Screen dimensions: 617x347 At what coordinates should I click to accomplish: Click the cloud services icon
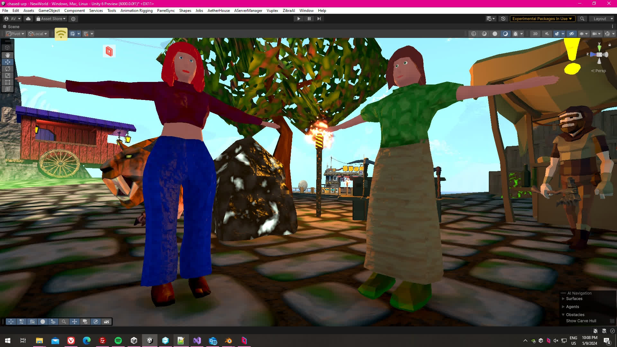click(x=28, y=19)
